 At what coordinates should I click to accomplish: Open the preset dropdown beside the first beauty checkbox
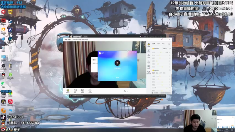(x=165, y=49)
